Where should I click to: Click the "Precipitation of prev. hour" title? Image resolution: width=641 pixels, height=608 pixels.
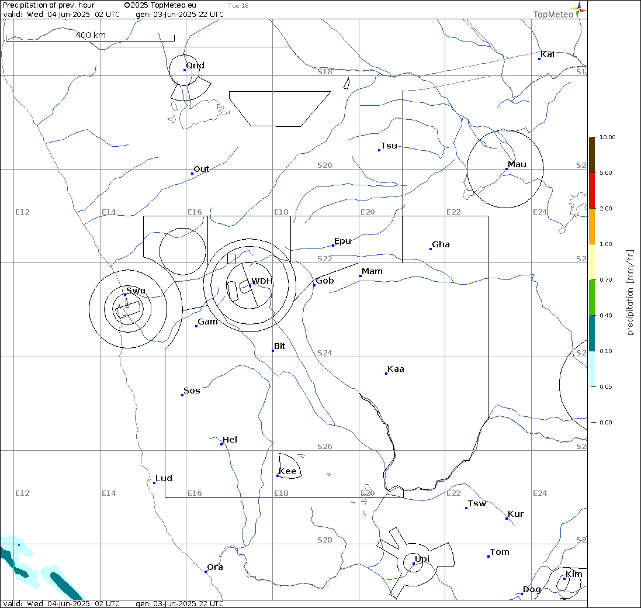[x=48, y=5]
